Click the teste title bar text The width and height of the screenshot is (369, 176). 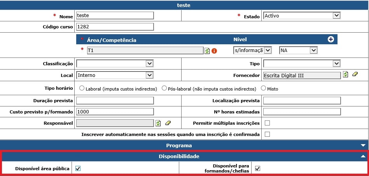pos(184,5)
